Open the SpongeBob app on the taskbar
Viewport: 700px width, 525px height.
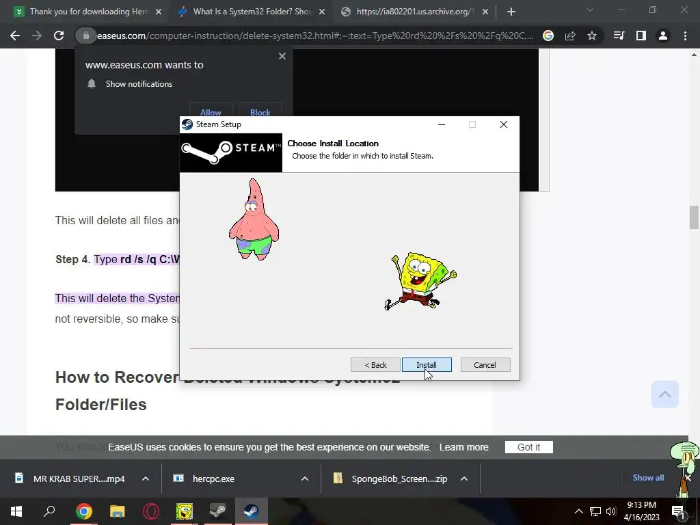click(185, 511)
